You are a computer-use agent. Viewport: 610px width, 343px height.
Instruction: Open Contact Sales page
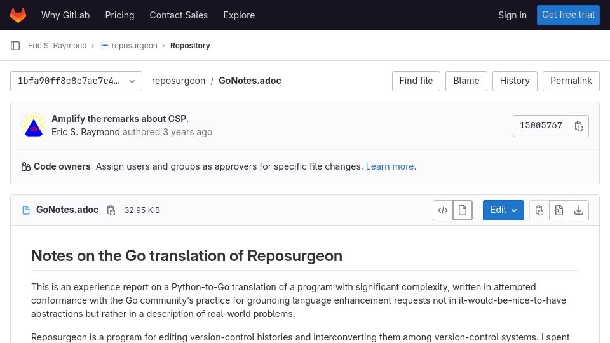tap(179, 15)
